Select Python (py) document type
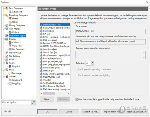 tap(55, 71)
